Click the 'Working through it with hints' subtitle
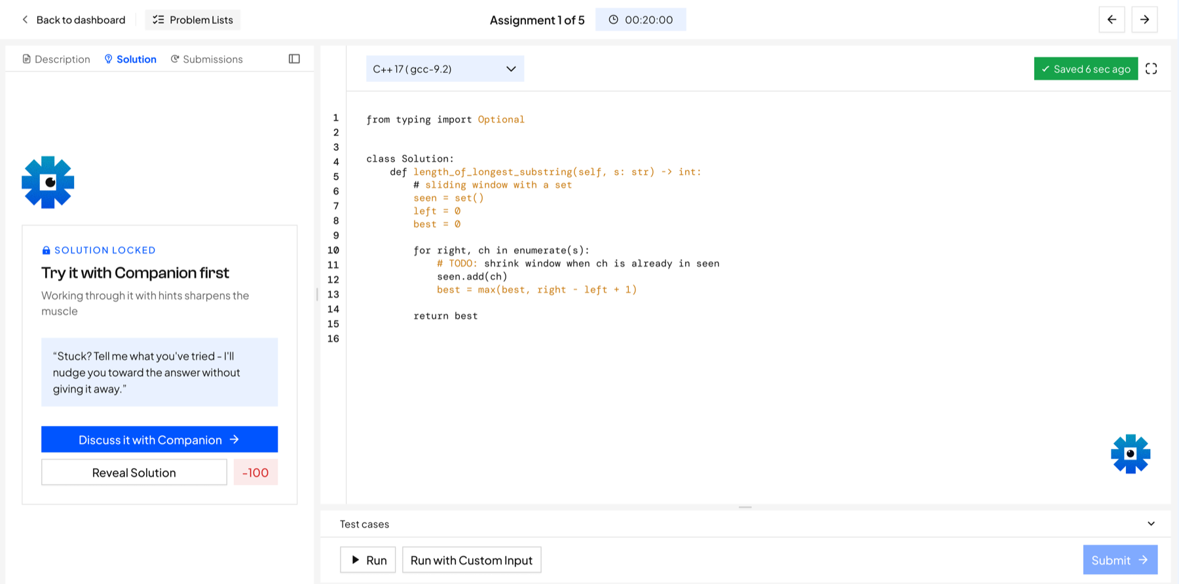The width and height of the screenshot is (1179, 584). coord(145,303)
